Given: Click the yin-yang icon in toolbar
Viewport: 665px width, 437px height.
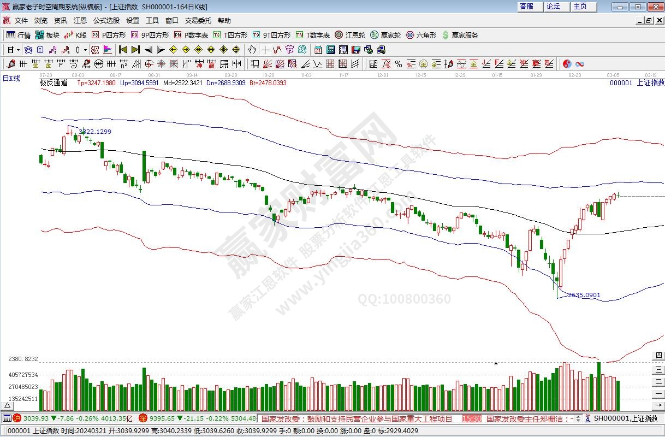Looking at the screenshot, I should coord(567,64).
